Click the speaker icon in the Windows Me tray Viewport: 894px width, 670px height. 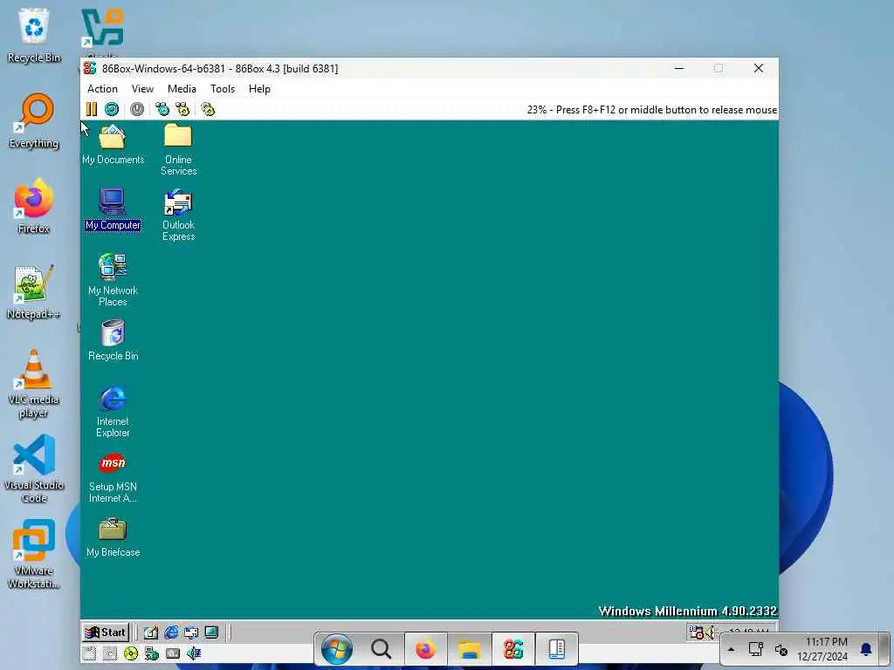pyautogui.click(x=710, y=632)
